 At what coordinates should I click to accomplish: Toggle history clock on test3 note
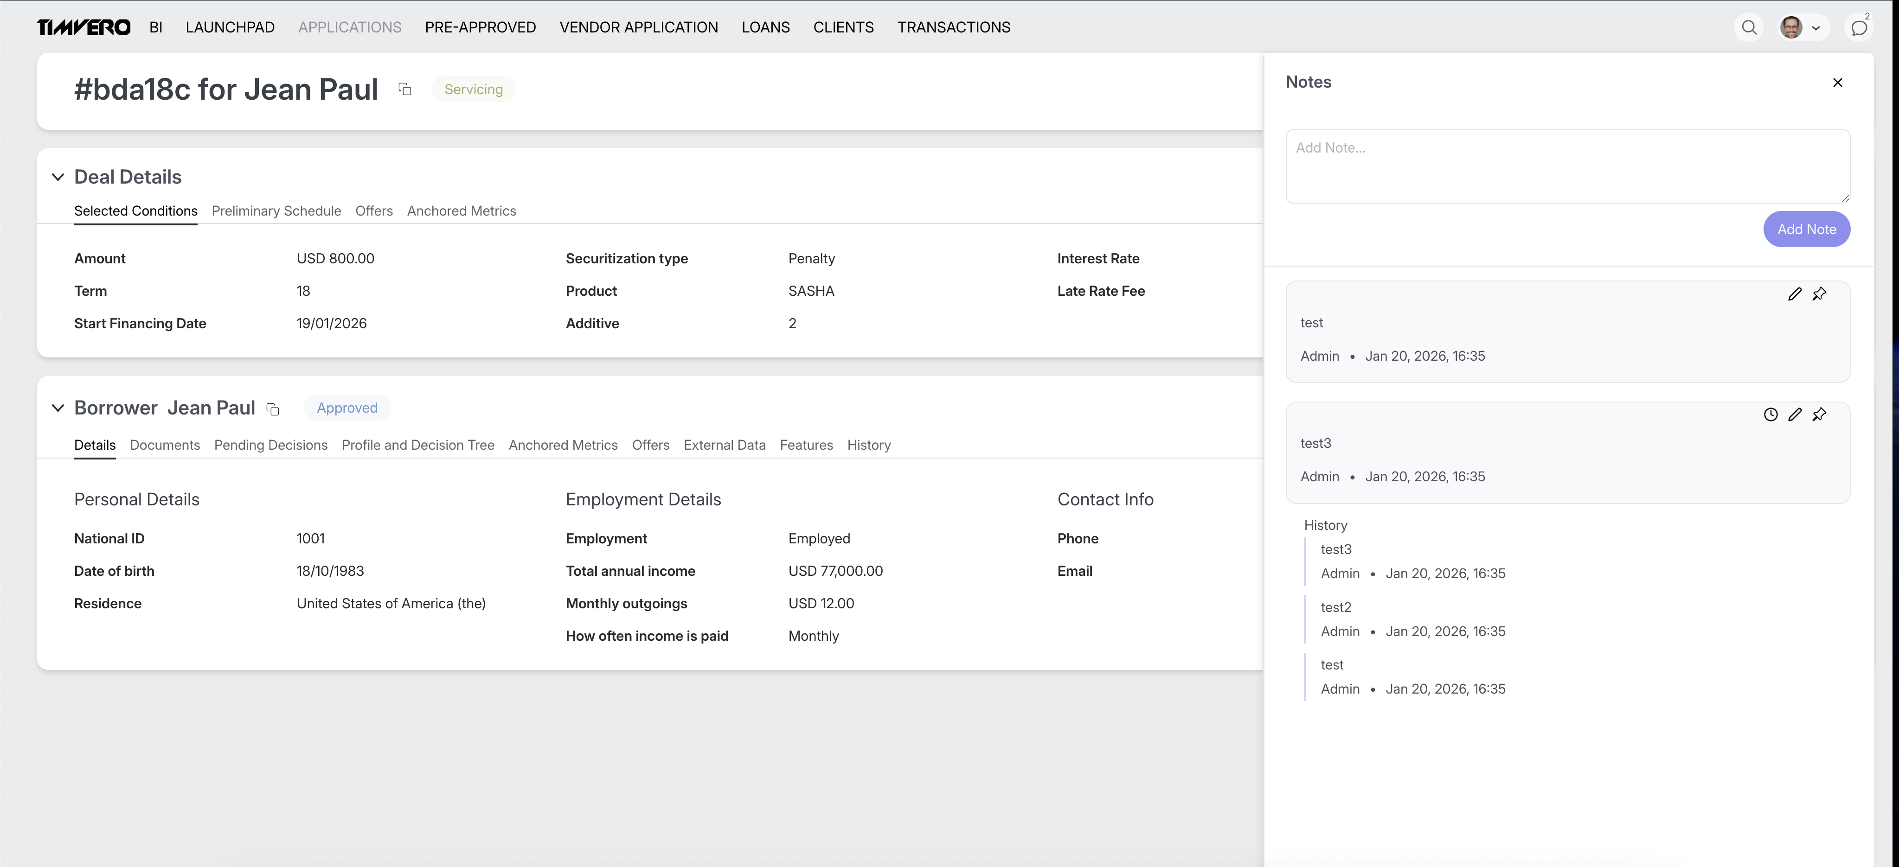pyautogui.click(x=1770, y=414)
